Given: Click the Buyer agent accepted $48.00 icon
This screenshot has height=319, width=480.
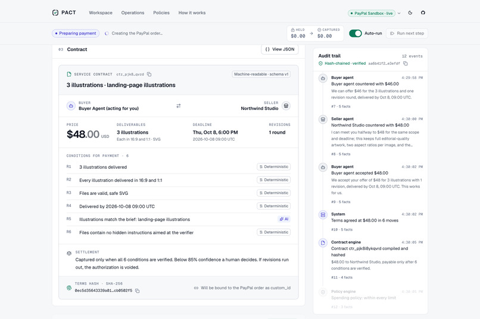Looking at the screenshot, I should point(323,168).
